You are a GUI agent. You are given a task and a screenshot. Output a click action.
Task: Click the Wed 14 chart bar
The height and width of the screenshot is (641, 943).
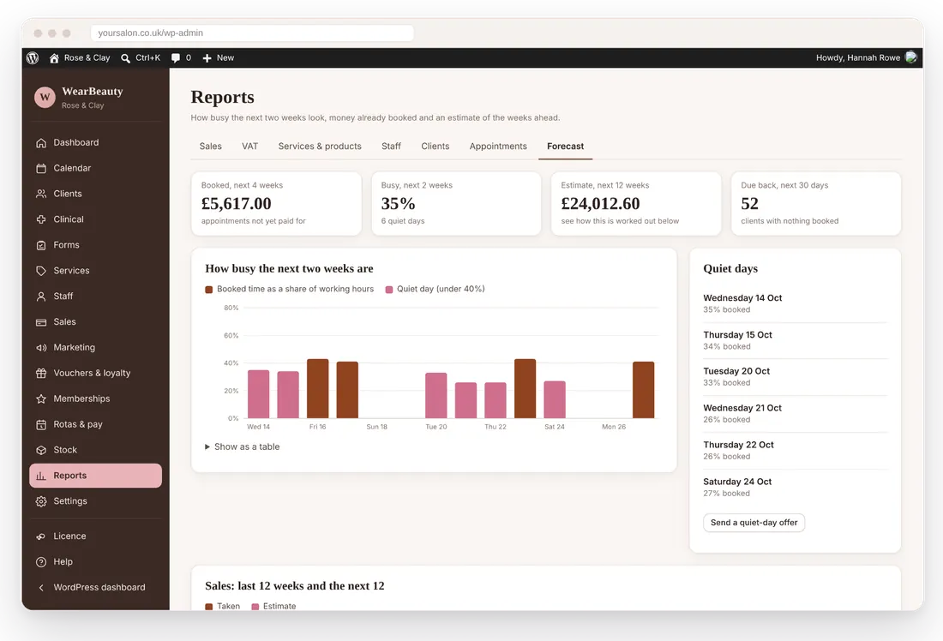point(259,394)
